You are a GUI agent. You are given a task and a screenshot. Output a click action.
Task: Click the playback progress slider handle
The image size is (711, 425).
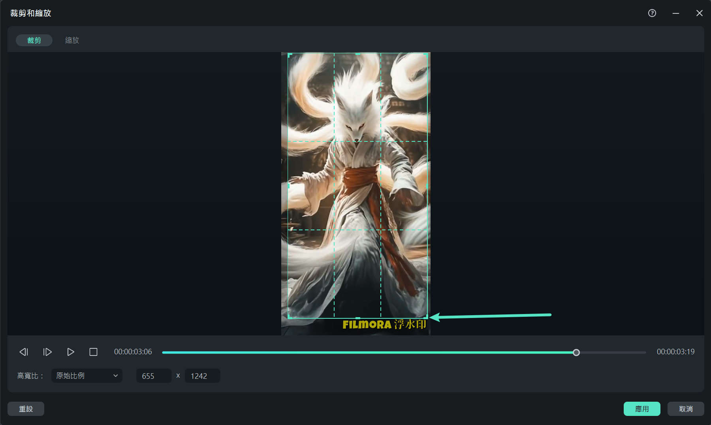click(576, 352)
